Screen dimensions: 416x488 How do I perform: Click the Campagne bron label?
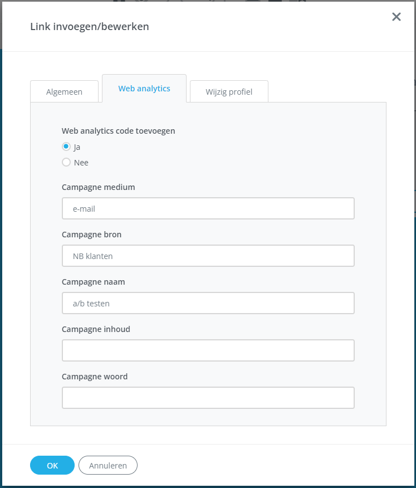(x=91, y=235)
